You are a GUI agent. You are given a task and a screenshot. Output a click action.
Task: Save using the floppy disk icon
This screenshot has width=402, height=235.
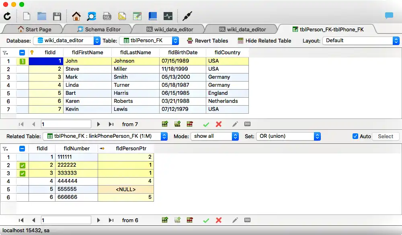(57, 16)
